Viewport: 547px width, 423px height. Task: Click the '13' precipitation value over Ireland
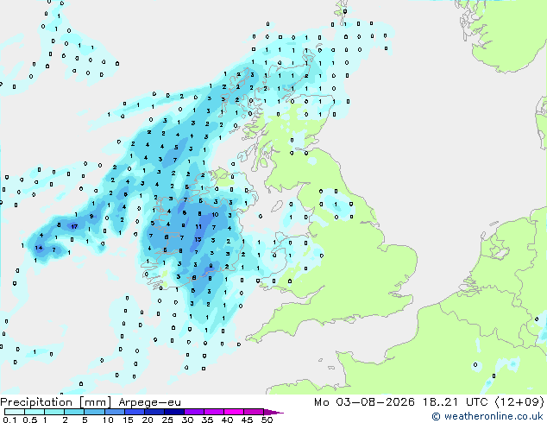point(198,239)
